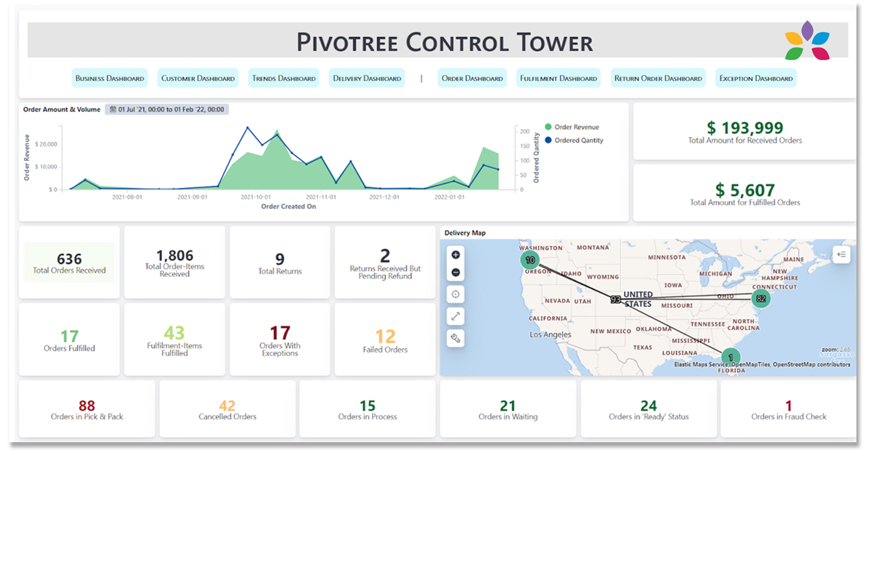Zoom in on the Delivery Map
This screenshot has height=579, width=875.
(456, 255)
